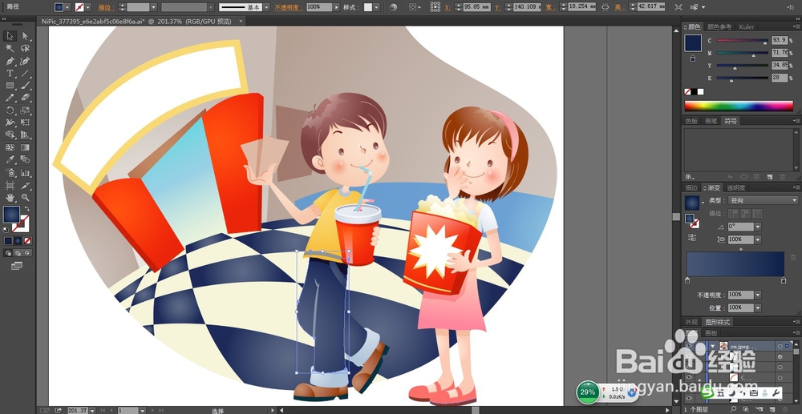Click the gradient ramp bar

(x=735, y=264)
